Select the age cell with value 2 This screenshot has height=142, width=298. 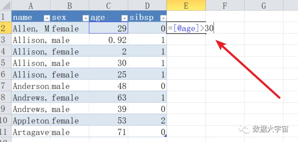[x=108, y=51]
